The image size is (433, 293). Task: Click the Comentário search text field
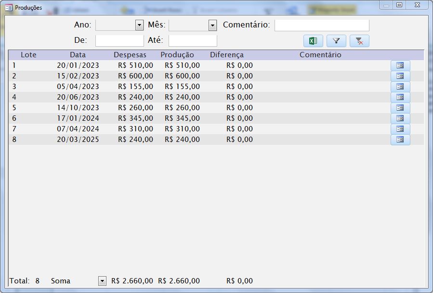(321, 25)
